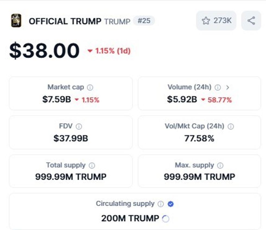Image resolution: width=266 pixels, height=230 pixels.
Task: Expand Volume (24h) details chevron
Action: 227,87
